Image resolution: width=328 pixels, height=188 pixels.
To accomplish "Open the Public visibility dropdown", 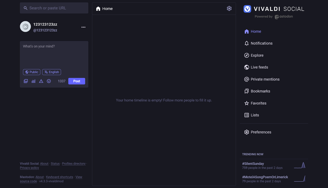I will 32,72.
